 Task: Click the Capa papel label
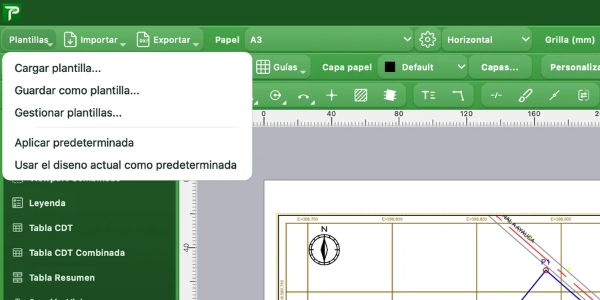pyautogui.click(x=347, y=67)
